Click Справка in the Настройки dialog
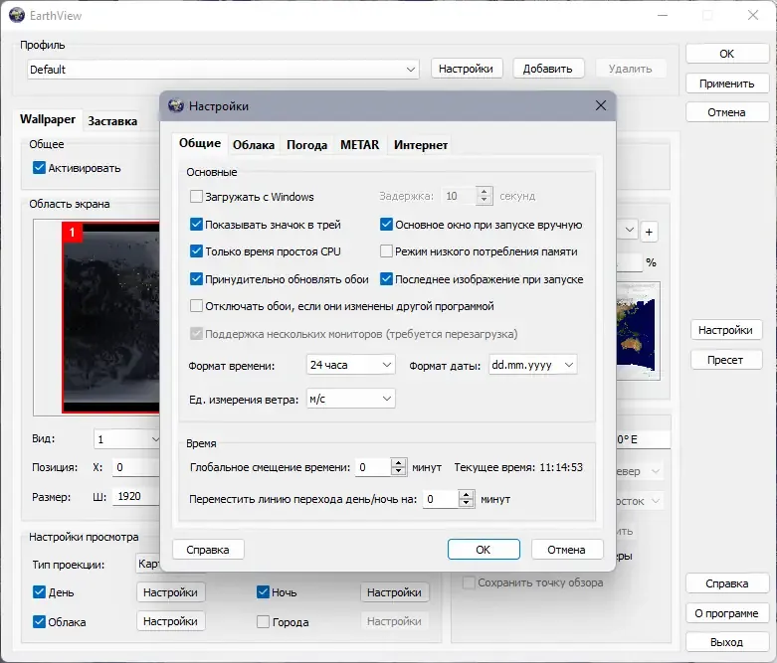This screenshot has height=663, width=777. [x=208, y=550]
